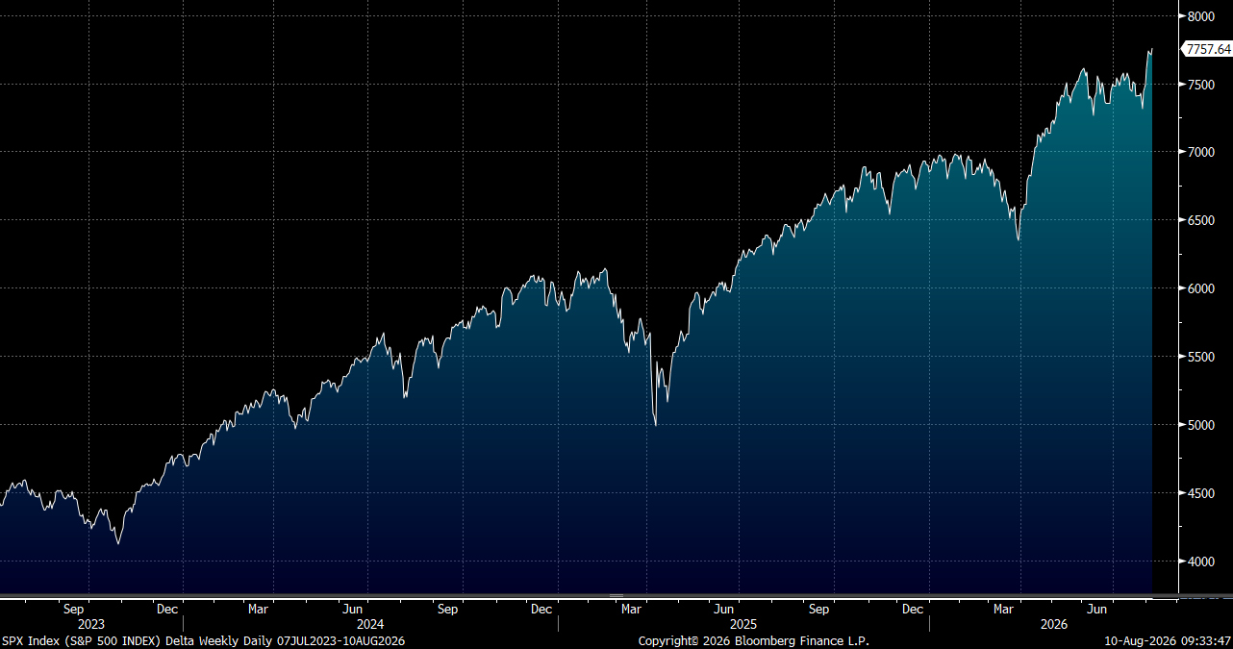Select the 4500 y-axis value

tap(1200, 493)
